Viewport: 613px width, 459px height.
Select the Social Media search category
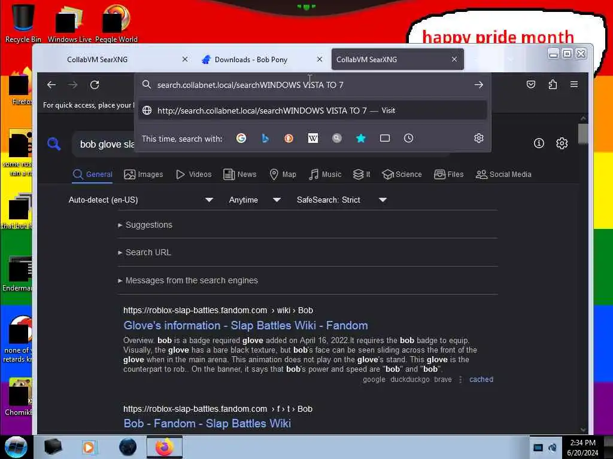(503, 175)
